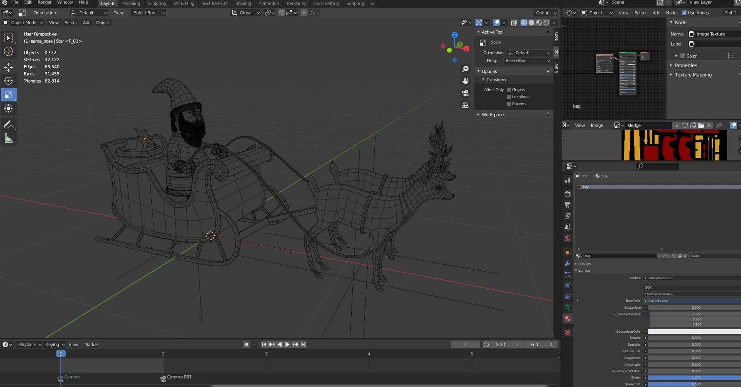Click the Metallic value slider
The image size is (741, 387).
coord(694,338)
